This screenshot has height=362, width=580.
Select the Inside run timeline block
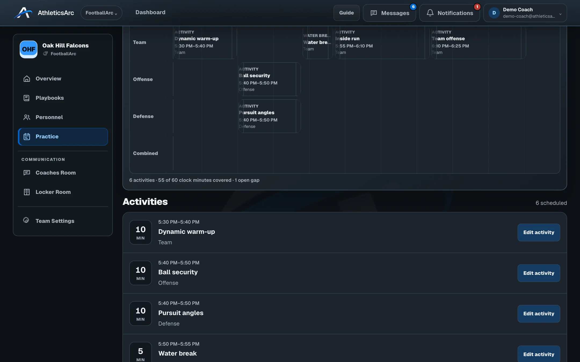382,42
